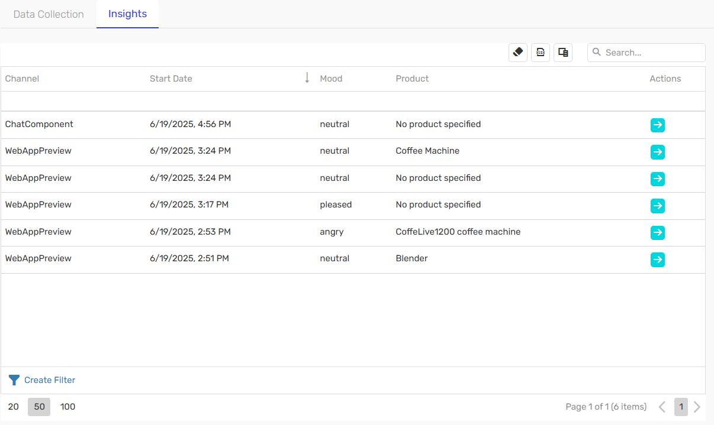
Task: Select page number 1
Action: point(681,407)
